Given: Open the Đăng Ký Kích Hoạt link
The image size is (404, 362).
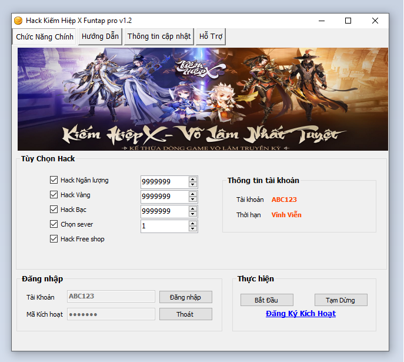Looking at the screenshot, I should click(x=301, y=314).
